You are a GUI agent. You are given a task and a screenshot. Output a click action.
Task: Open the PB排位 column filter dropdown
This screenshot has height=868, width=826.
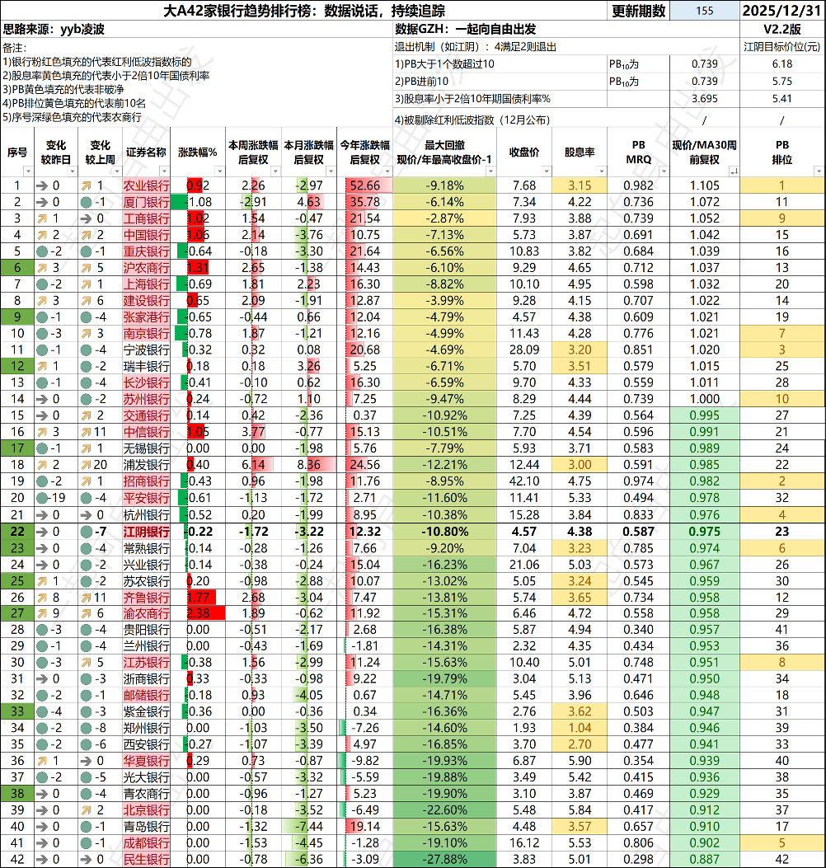coord(819,171)
